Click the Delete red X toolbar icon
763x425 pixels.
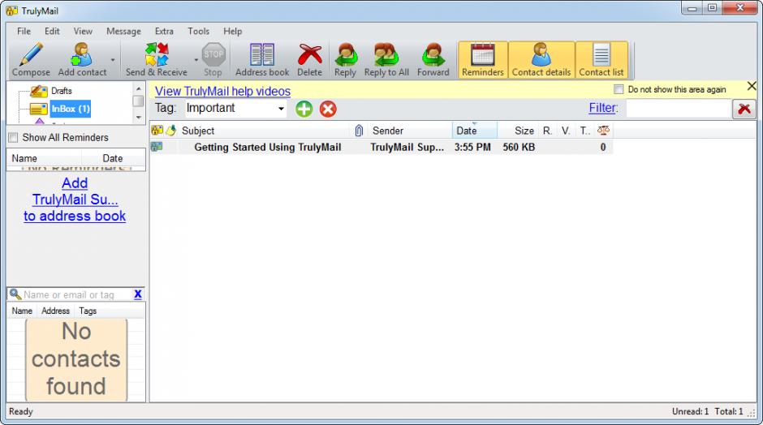click(310, 54)
